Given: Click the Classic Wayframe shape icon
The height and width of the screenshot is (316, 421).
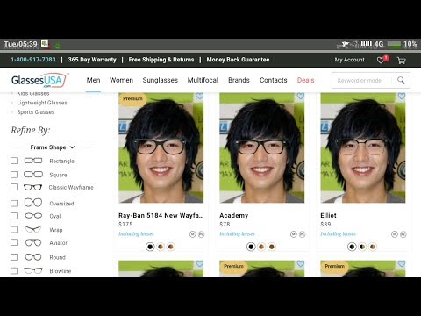Looking at the screenshot, I should [32, 187].
